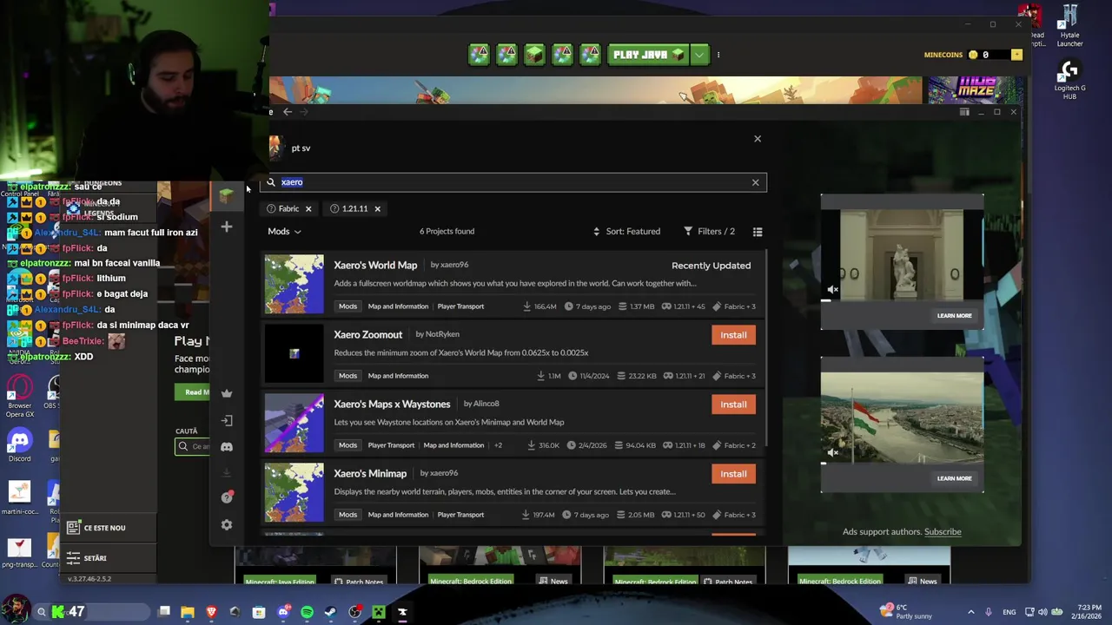Open the crown premium icon in sidebar
Image resolution: width=1112 pixels, height=625 pixels.
227,393
